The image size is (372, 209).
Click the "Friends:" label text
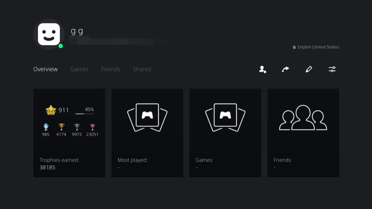pyautogui.click(x=283, y=160)
